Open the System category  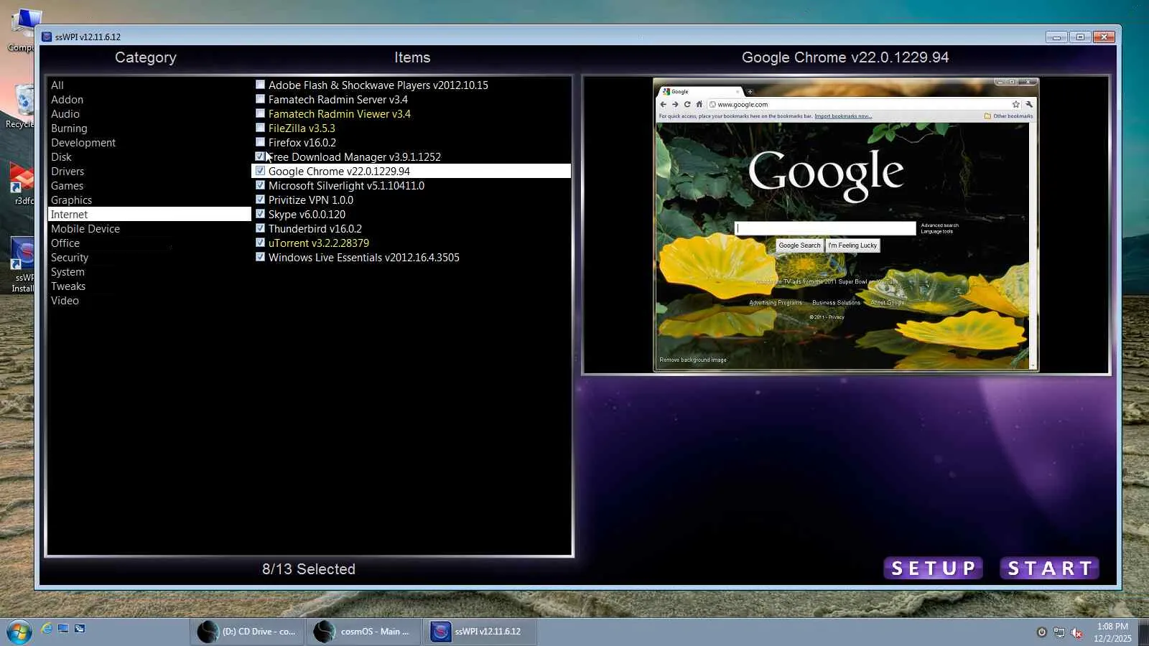[68, 272]
